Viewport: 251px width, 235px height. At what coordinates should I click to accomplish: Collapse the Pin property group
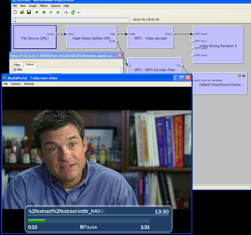[15, 70]
